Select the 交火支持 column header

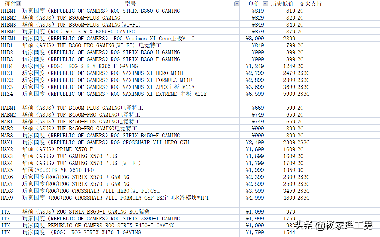click(310, 4)
